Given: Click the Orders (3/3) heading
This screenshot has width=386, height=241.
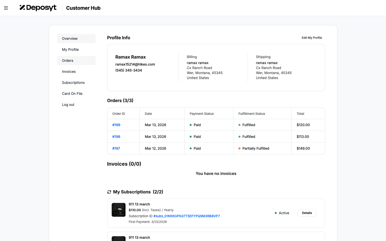Looking at the screenshot, I should coord(120,101).
